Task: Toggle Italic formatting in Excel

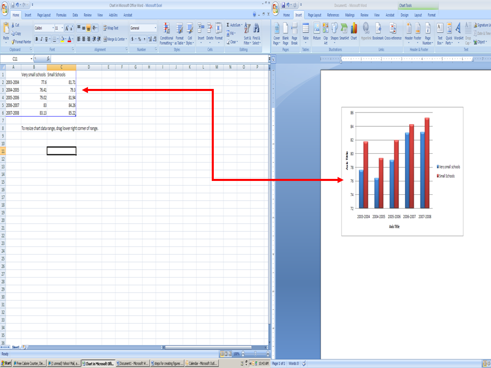Action: [x=42, y=39]
